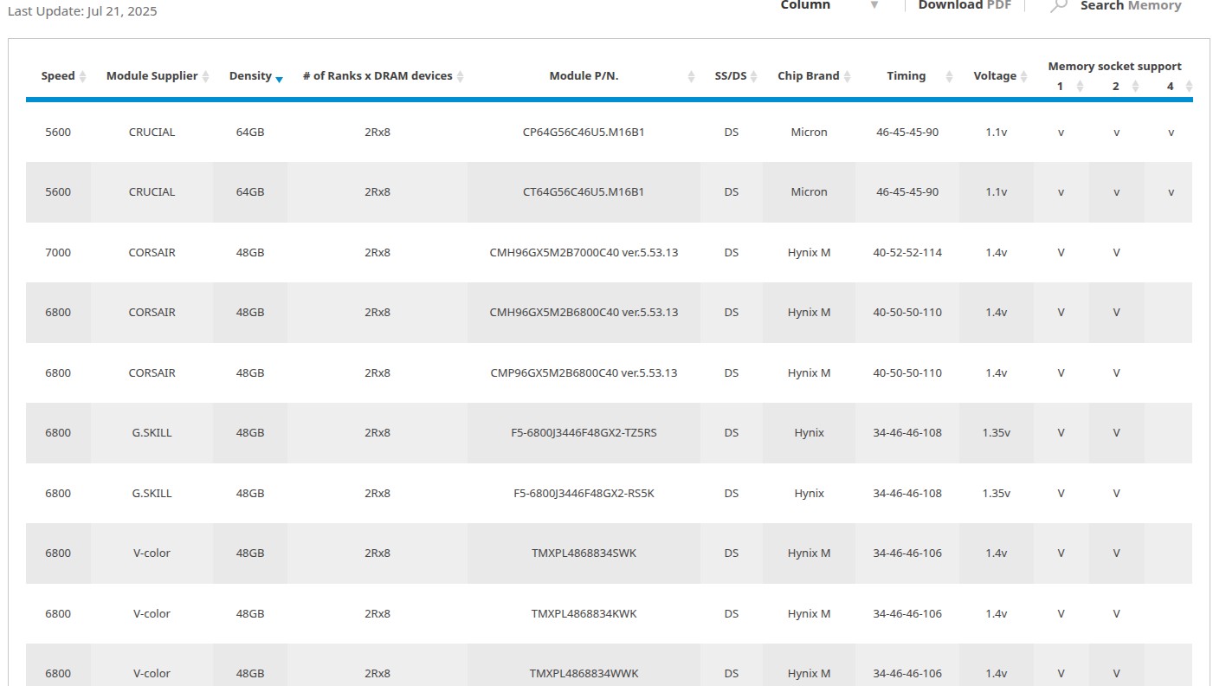Sort by Voltage column
1226x686 pixels.
(x=1024, y=77)
